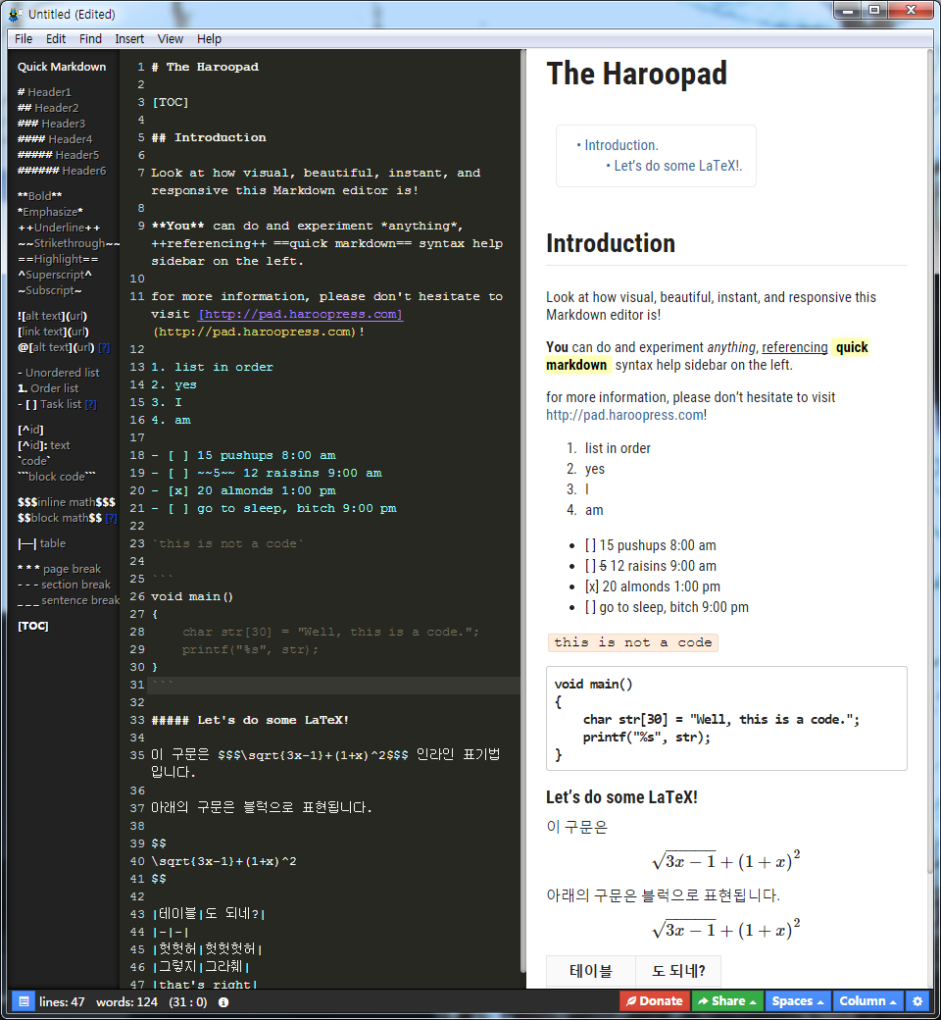Open http://pad.haroopress.com link in preview
Screen dimensions: 941x1020
(x=624, y=415)
